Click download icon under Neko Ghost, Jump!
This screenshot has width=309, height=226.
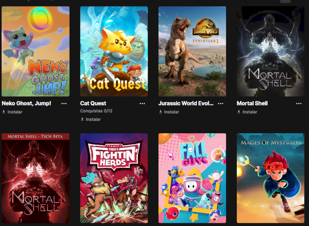click(x=4, y=112)
